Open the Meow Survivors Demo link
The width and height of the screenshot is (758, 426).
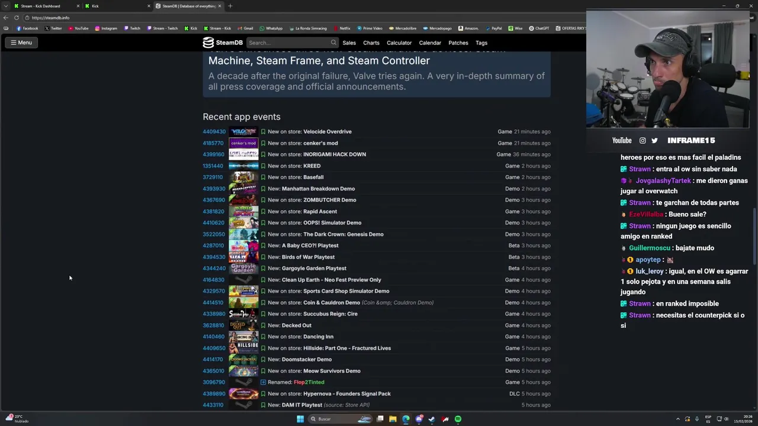(x=332, y=371)
